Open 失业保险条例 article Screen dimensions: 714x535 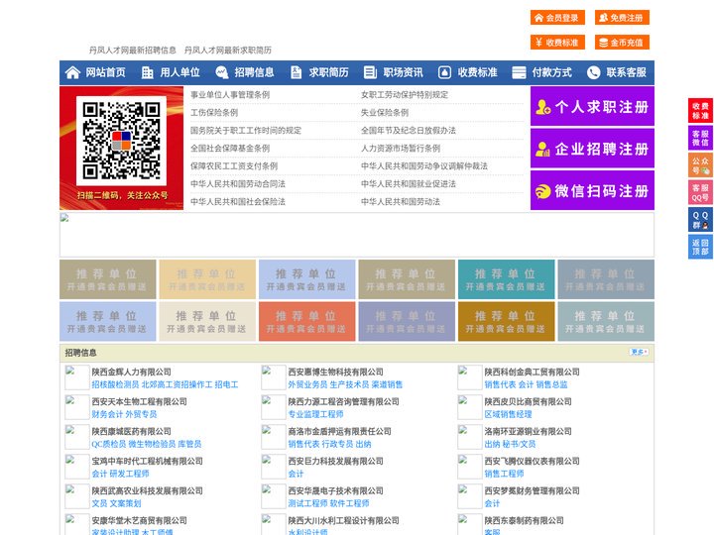tap(385, 112)
